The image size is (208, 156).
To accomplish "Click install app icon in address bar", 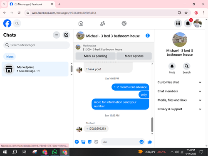I will (179, 13).
